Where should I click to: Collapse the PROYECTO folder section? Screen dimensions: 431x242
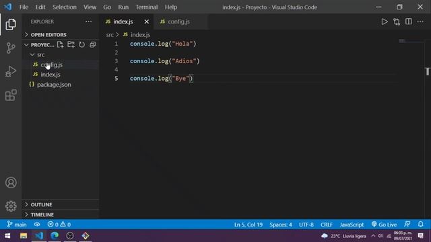pyautogui.click(x=39, y=45)
